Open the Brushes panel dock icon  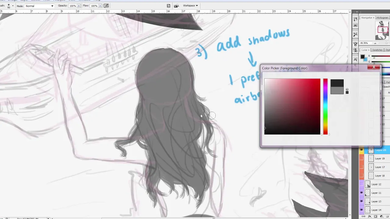pos(355,44)
